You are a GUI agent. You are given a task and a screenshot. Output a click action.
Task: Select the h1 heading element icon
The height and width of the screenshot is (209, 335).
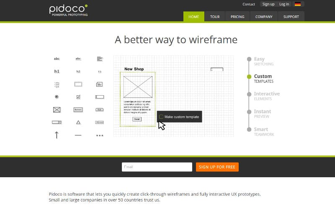(x=57, y=71)
